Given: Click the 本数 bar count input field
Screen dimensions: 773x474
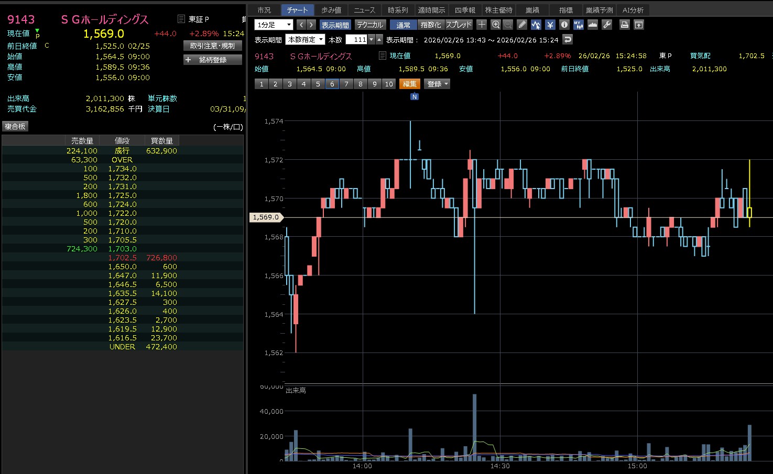Looking at the screenshot, I should pyautogui.click(x=356, y=39).
